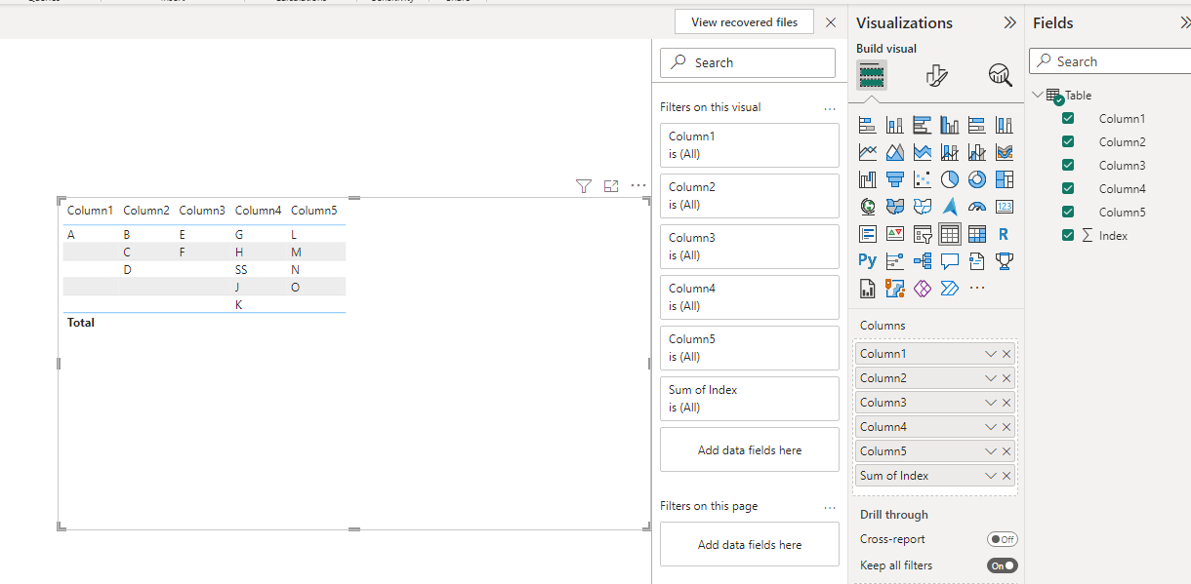Select the Build visual pane icon
1191x584 pixels.
[872, 75]
